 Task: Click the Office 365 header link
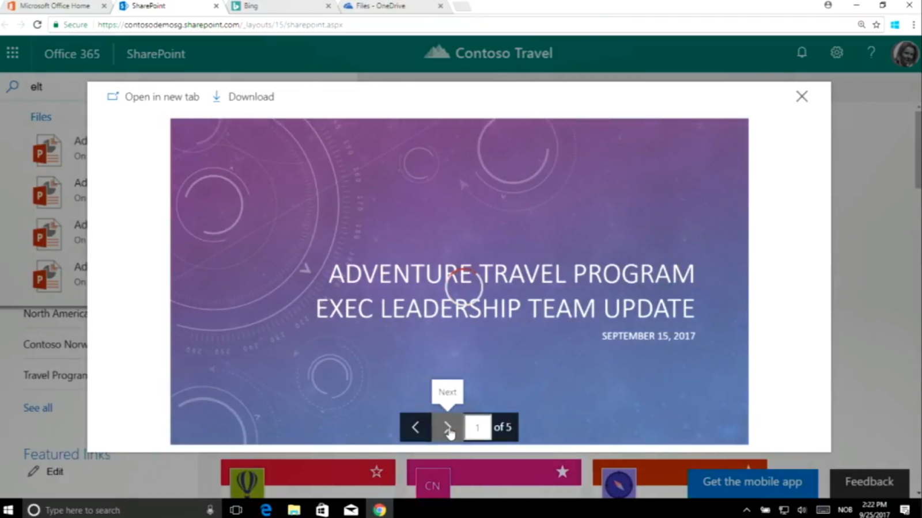click(72, 54)
